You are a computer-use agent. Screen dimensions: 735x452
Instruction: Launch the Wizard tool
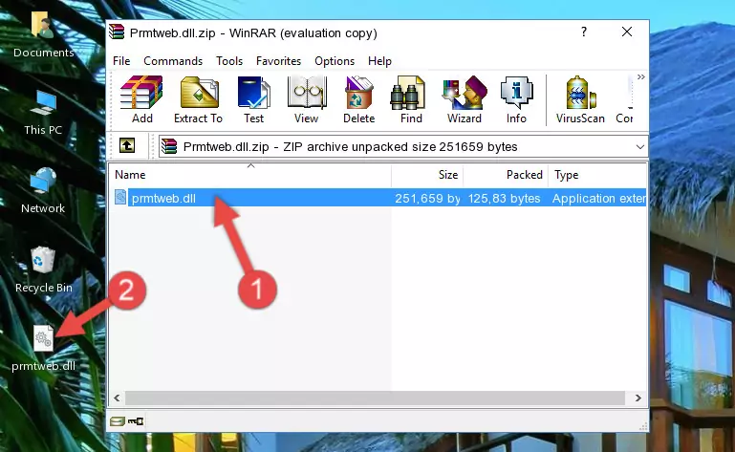click(465, 100)
